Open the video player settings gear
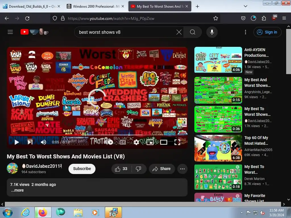 [136, 142]
